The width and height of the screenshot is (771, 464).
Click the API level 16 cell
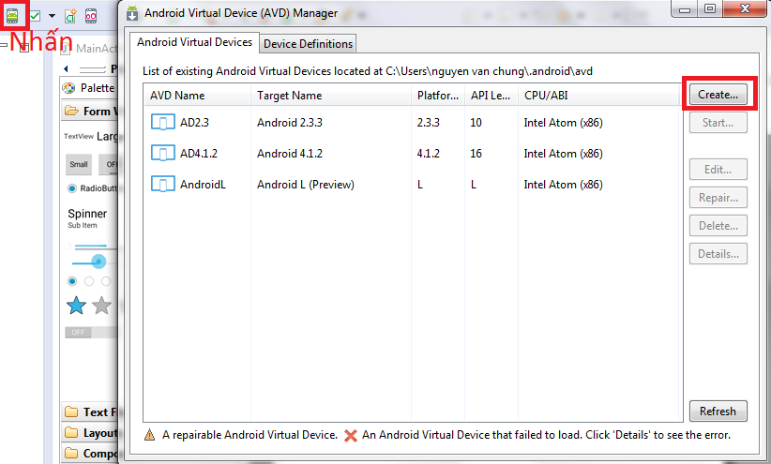[476, 154]
